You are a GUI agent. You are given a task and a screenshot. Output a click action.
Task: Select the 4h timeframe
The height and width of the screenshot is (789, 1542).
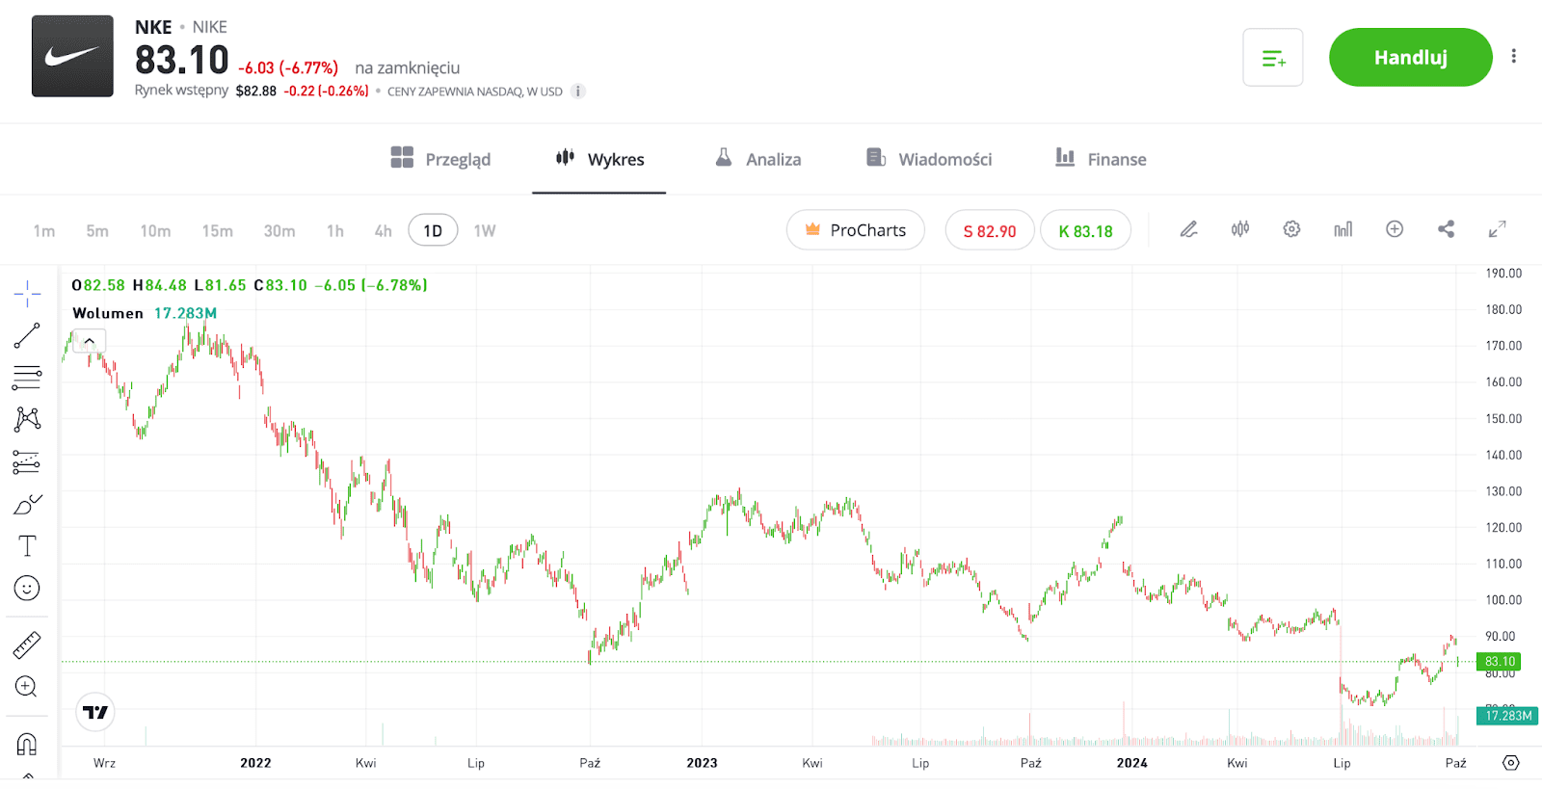384,231
